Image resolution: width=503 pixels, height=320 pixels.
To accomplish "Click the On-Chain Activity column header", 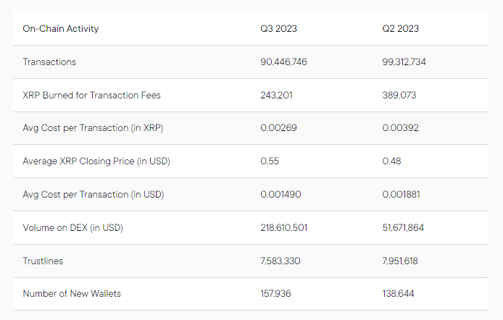I will (x=61, y=29).
